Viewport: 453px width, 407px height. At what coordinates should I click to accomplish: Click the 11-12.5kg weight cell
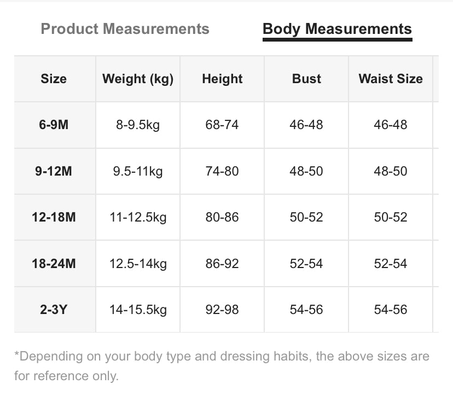point(138,217)
